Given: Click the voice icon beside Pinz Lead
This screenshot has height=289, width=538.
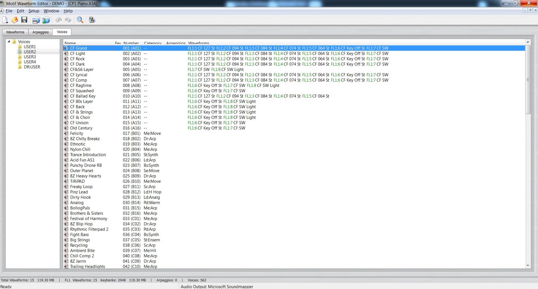Looking at the screenshot, I should click(66, 192).
